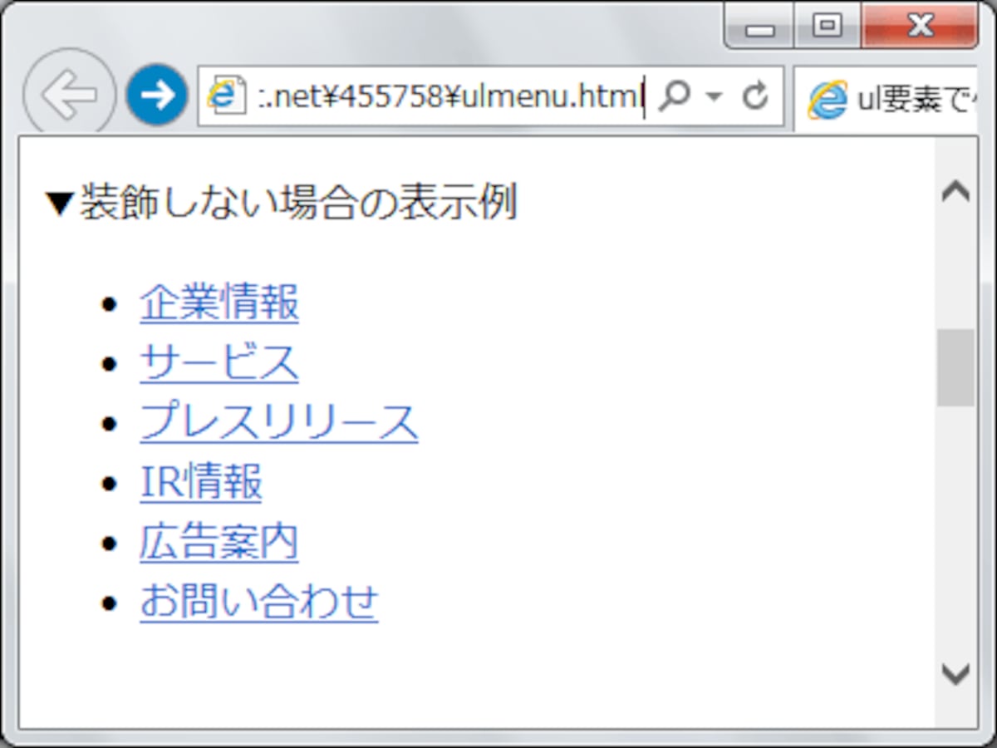Click the blue Forward arrow button
Image resolution: width=997 pixels, height=748 pixels.
click(x=157, y=96)
